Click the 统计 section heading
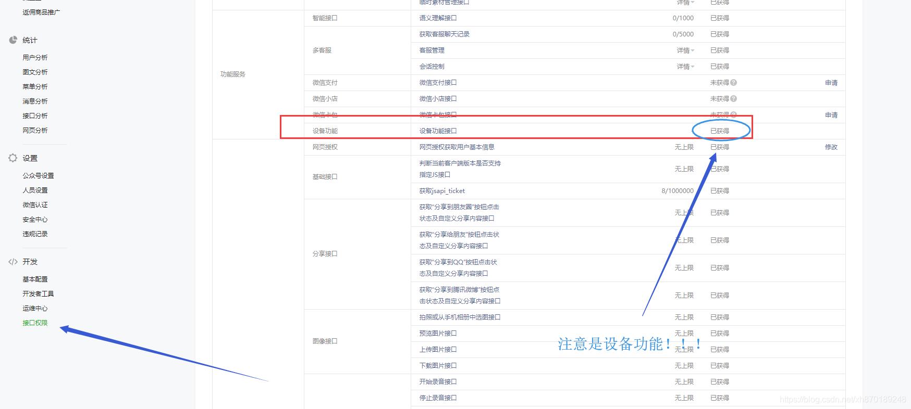Viewport: 911px width, 409px height. 30,40
